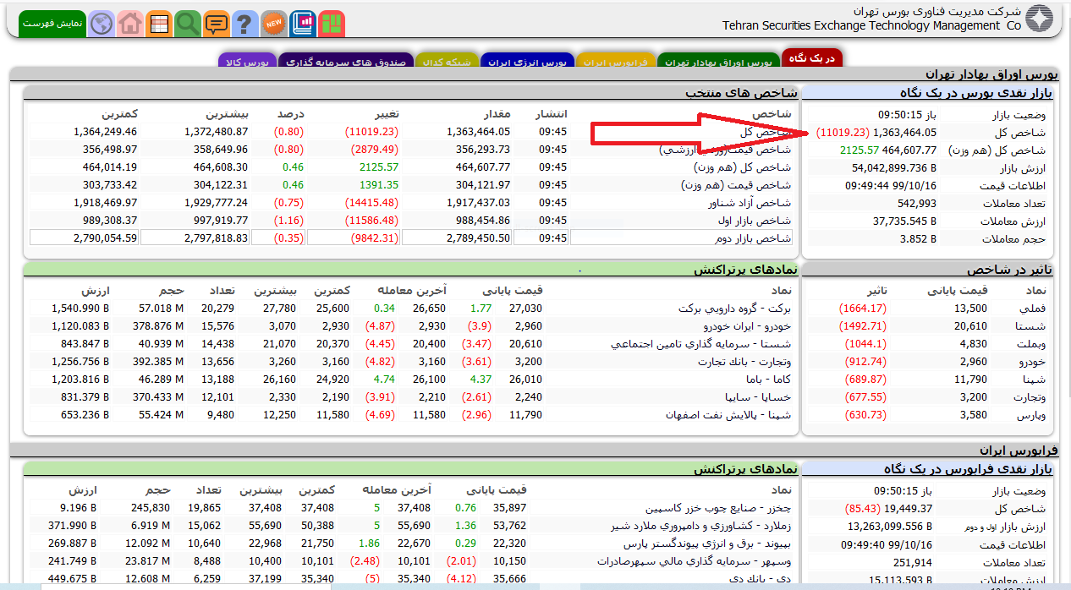
Task: Switch to the فرابورس ایران tab
Action: click(616, 62)
